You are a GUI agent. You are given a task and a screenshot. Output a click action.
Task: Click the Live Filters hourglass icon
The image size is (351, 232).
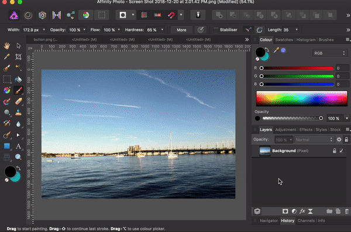pos(311,211)
